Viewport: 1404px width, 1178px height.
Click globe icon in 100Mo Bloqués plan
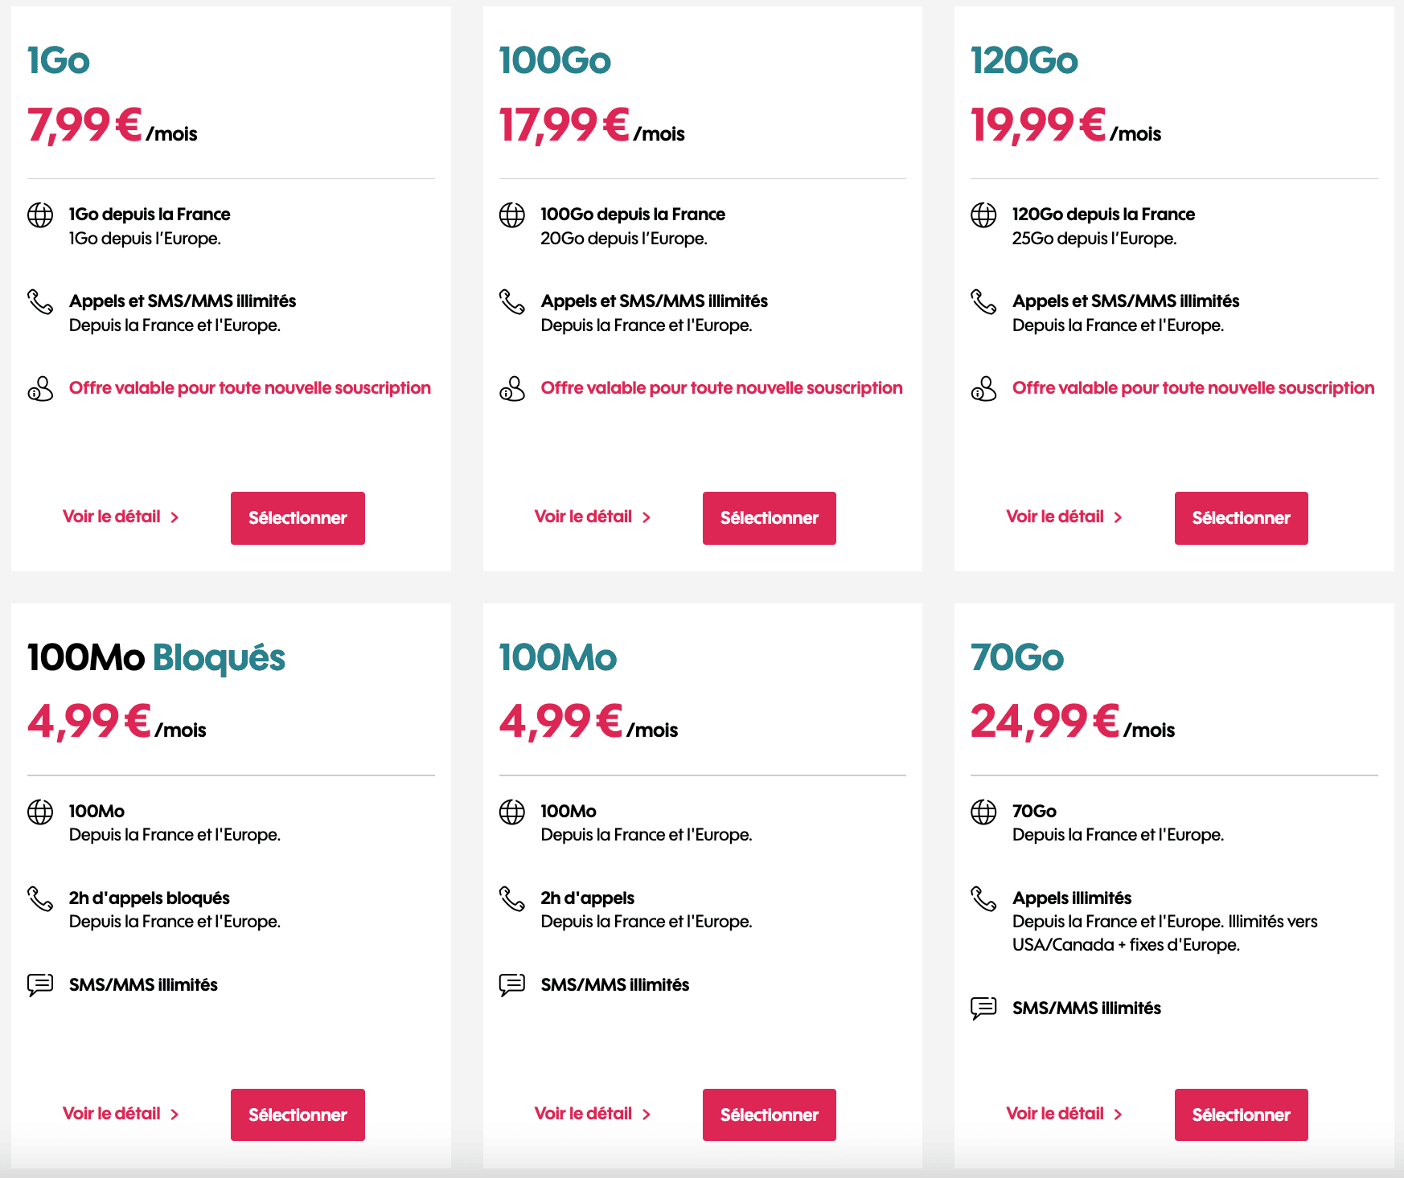(x=40, y=812)
